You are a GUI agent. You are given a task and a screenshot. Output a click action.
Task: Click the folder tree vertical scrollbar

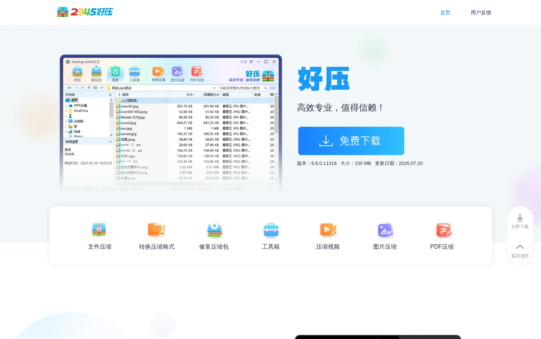pyautogui.click(x=111, y=117)
